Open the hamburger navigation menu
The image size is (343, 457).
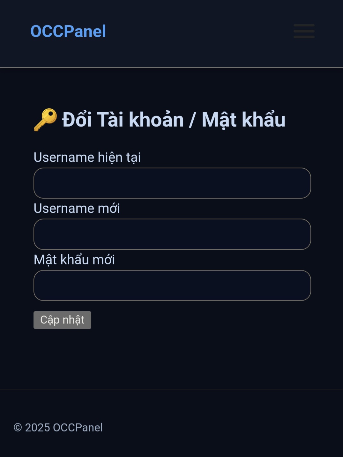(x=304, y=31)
